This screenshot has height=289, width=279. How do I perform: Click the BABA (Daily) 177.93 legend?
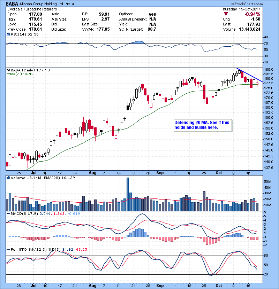click(x=30, y=70)
